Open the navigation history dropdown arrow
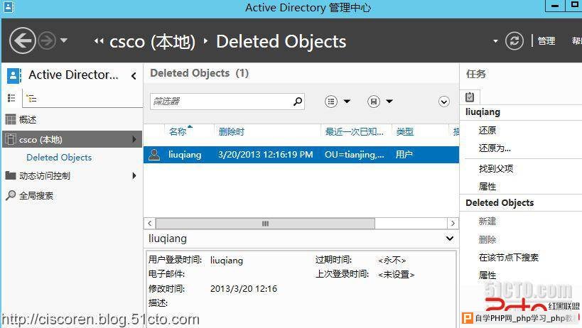 (x=64, y=40)
